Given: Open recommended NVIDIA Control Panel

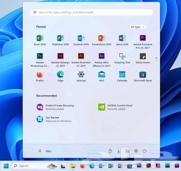Looking at the screenshot, I should click(115, 107).
